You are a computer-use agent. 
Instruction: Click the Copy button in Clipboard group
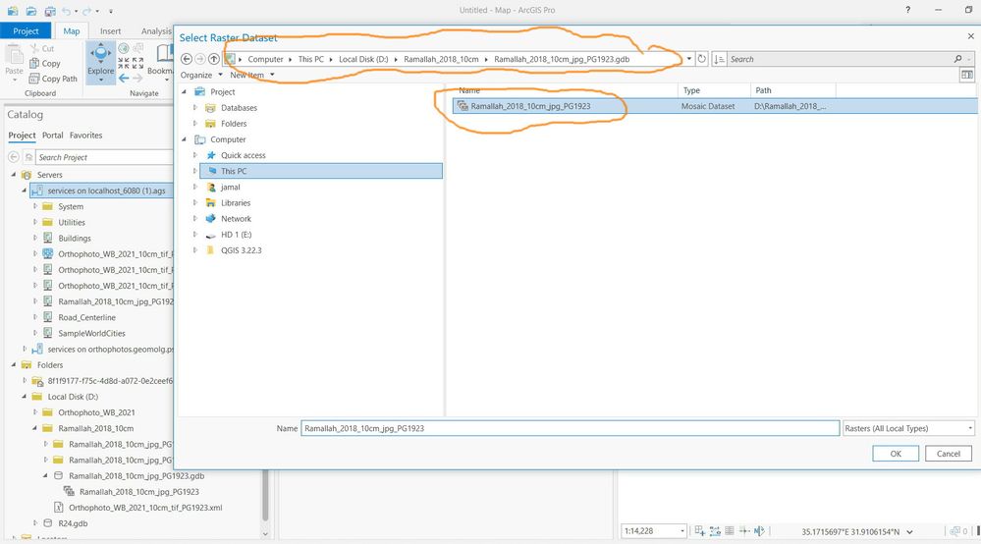pyautogui.click(x=45, y=63)
